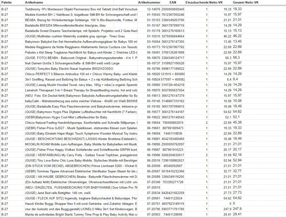Click the Artikelnummer column header
The height and width of the screenshot is (217, 286).
(149, 2)
